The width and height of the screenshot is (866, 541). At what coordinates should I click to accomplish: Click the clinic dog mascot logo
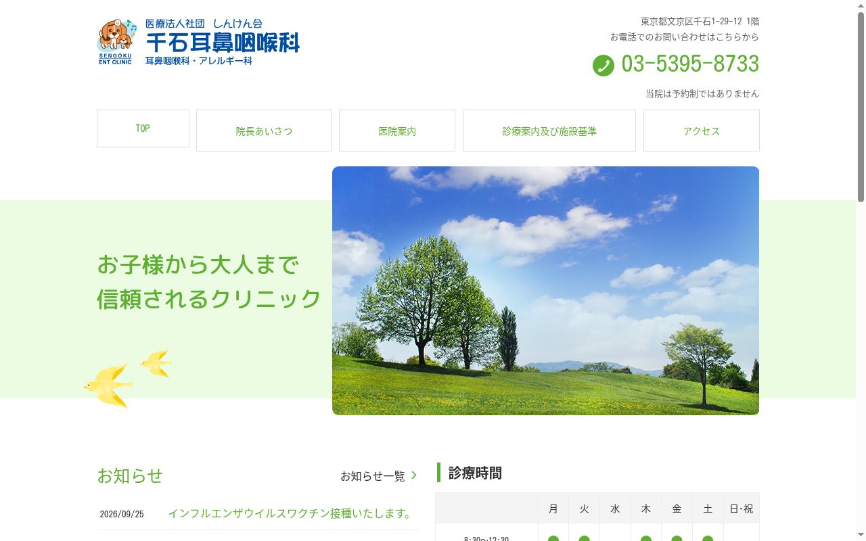(116, 41)
